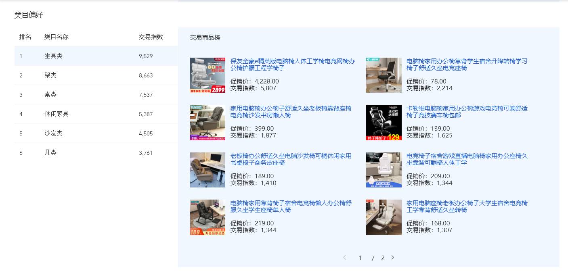Viewport: 568px width, 279px height.
Task: Open the 电脑椅家用办公椅靠背学生宿舍 product link
Action: (x=467, y=65)
